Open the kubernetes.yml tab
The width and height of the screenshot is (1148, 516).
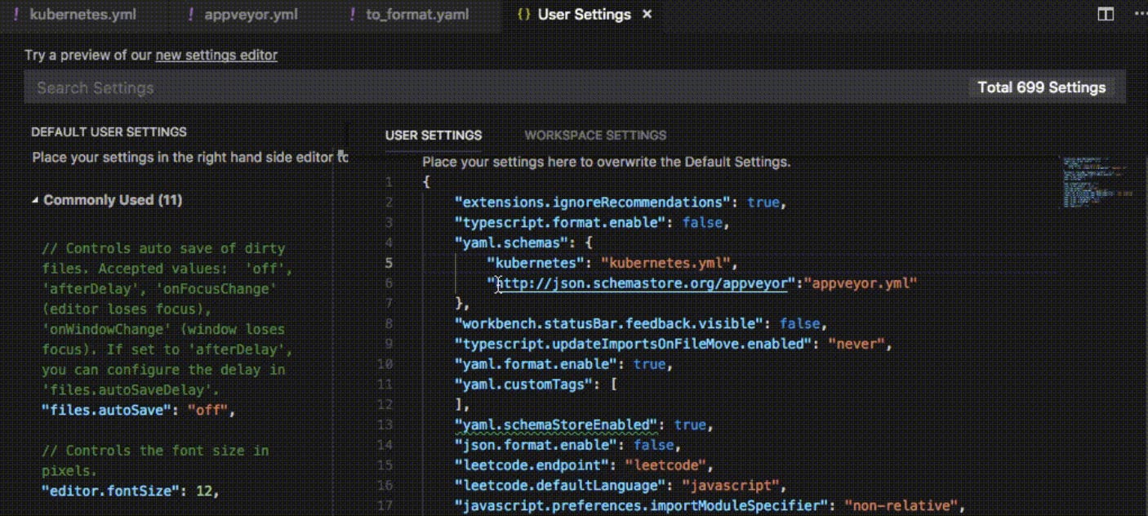[82, 15]
